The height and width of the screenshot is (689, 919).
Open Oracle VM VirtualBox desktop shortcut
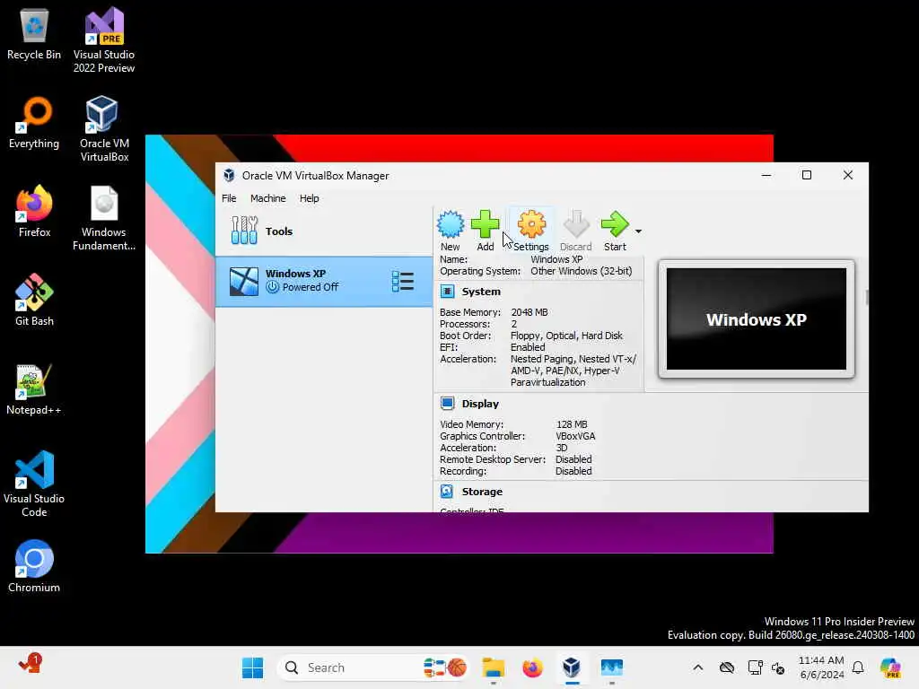point(104,129)
